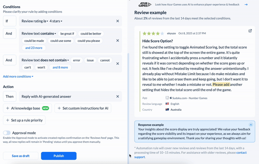Click the Azur Games banner arrow
Screen dimensions: 259x164
[246, 5]
